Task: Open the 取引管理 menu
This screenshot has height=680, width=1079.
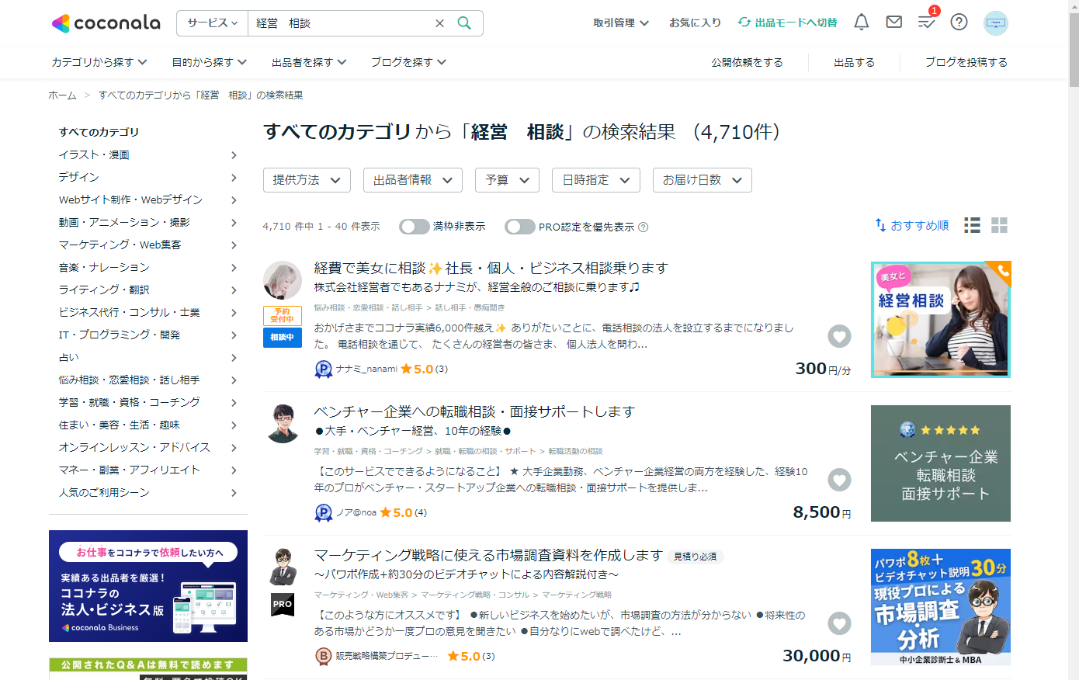Action: [621, 23]
